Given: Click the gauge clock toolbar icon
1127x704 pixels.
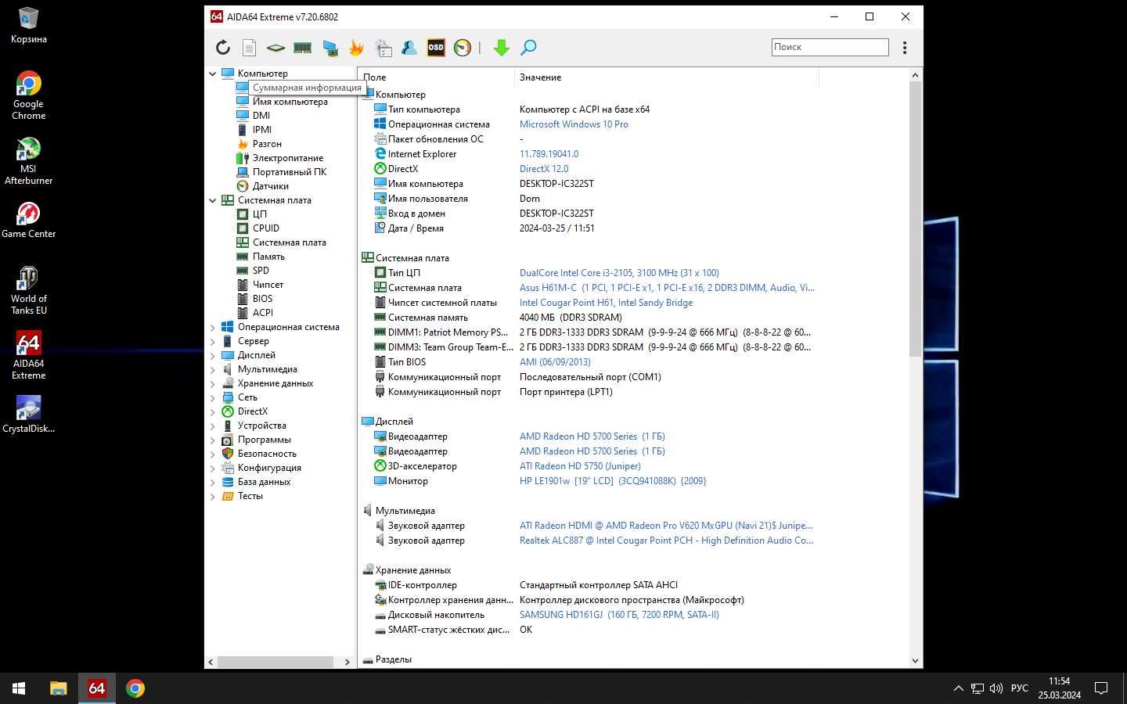Looking at the screenshot, I should click(x=463, y=48).
